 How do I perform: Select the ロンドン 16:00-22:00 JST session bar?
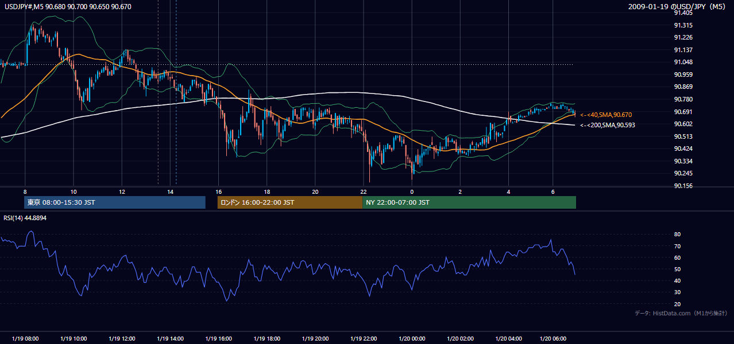(x=290, y=202)
